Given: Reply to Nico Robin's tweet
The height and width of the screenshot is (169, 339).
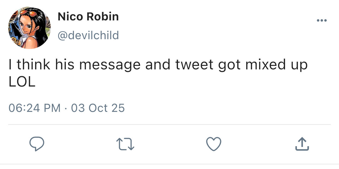Looking at the screenshot, I should click(x=37, y=144).
